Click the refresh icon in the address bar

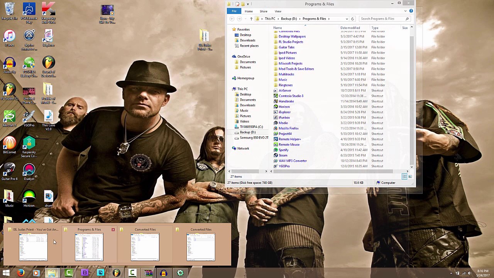click(x=352, y=19)
